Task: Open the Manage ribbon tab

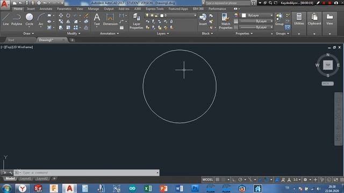Action: coord(93,9)
